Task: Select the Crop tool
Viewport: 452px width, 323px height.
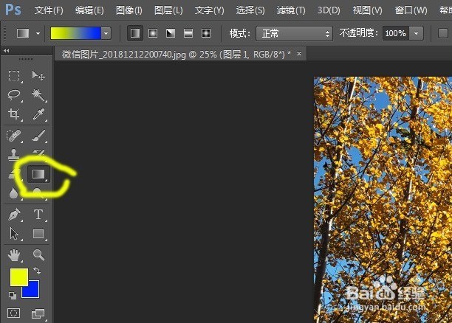Action: click(14, 114)
